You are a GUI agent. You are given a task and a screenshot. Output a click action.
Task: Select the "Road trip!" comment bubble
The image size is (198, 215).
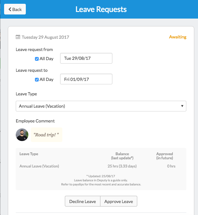(x=46, y=135)
